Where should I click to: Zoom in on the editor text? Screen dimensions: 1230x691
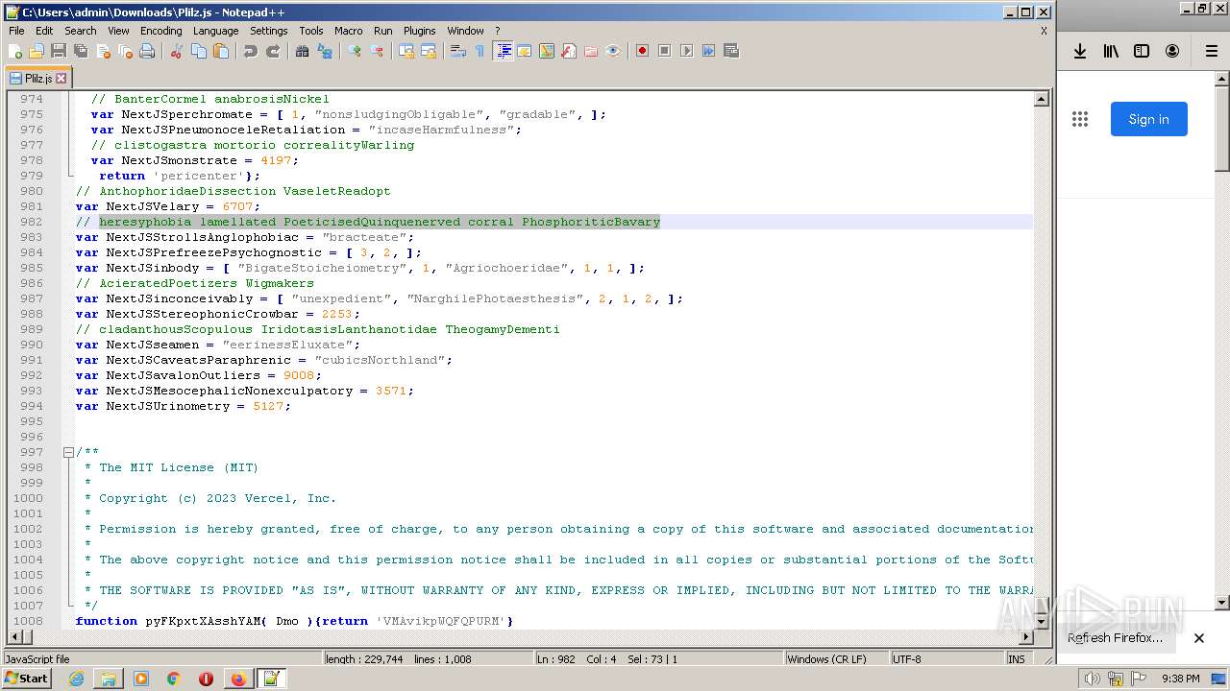[x=355, y=51]
